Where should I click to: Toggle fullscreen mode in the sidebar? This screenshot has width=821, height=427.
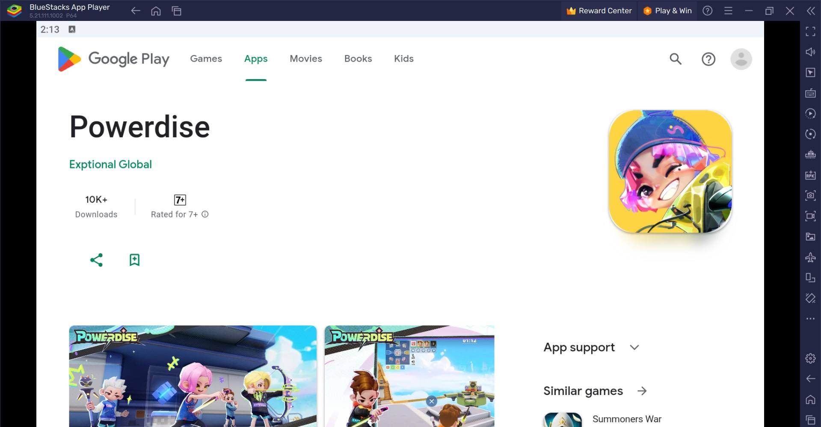click(810, 31)
